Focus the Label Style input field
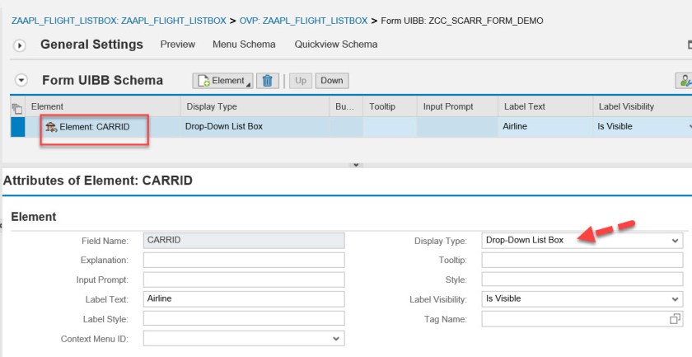 [x=244, y=318]
